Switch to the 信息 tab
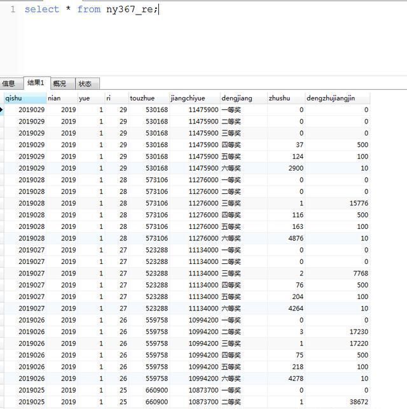The image size is (407, 409). click(9, 83)
